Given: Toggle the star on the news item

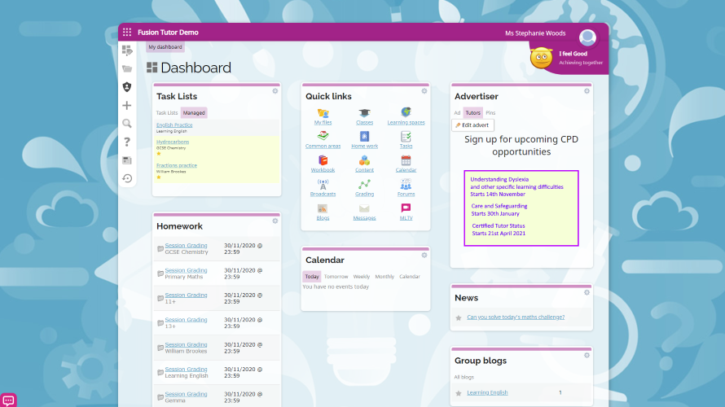Looking at the screenshot, I should pos(459,317).
